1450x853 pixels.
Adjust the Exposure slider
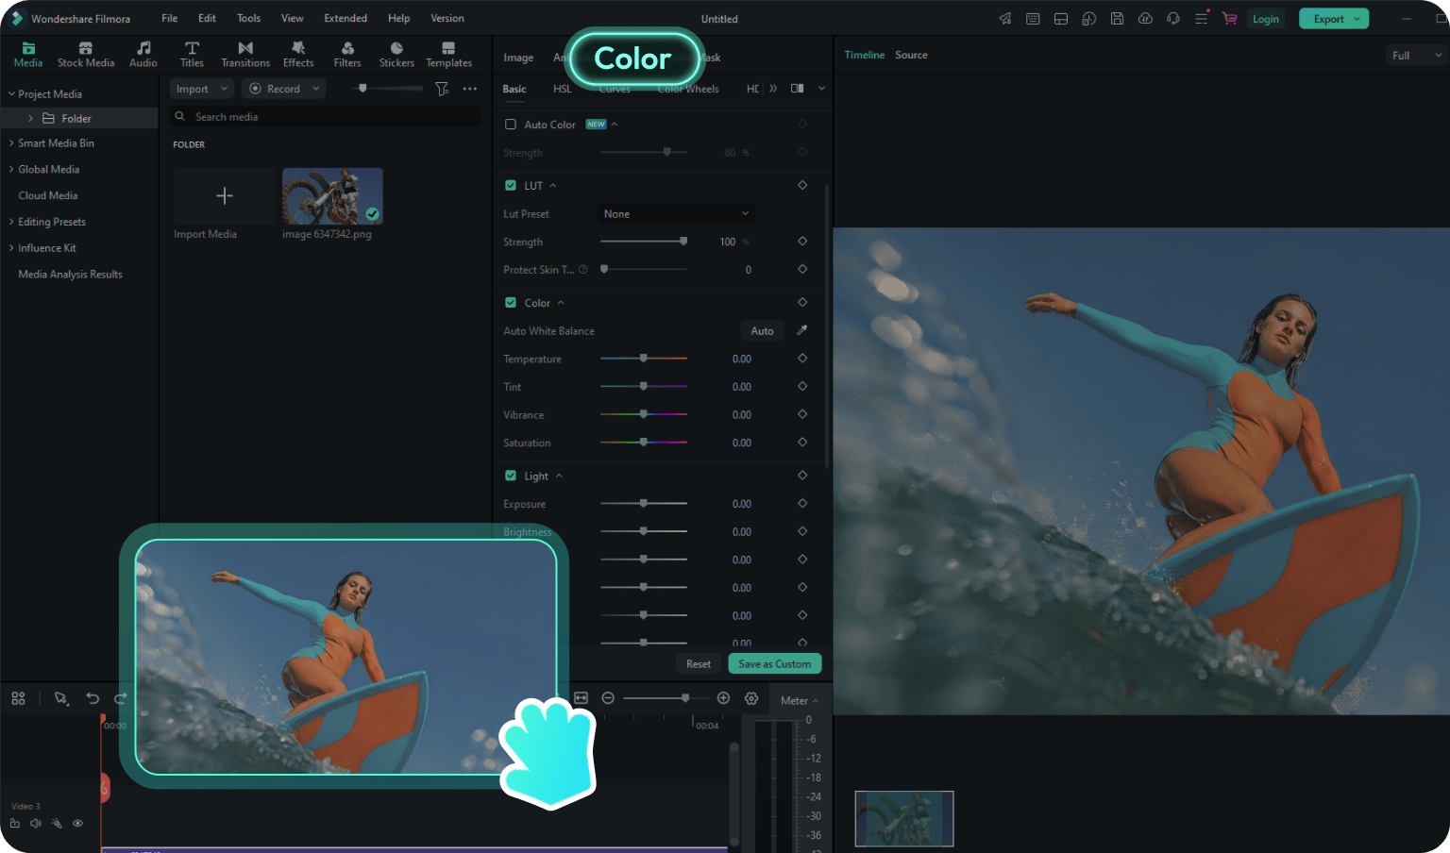pos(644,504)
